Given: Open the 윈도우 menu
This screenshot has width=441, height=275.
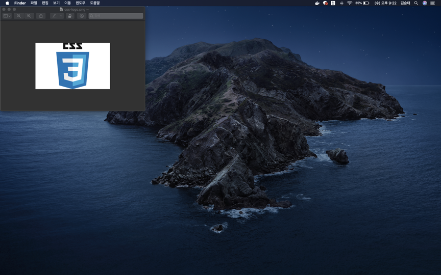Looking at the screenshot, I should [x=81, y=3].
